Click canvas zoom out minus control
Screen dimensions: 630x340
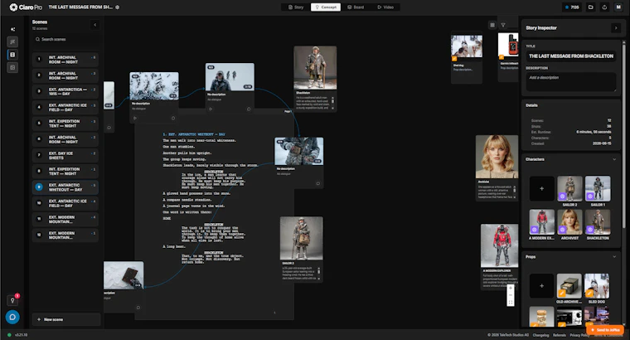click(511, 295)
